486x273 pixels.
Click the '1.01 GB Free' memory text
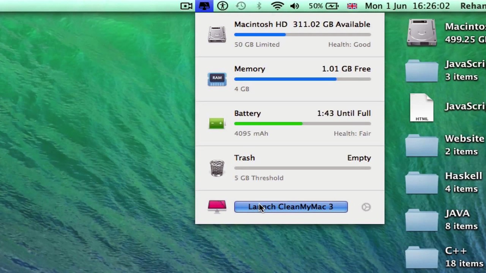coord(346,69)
